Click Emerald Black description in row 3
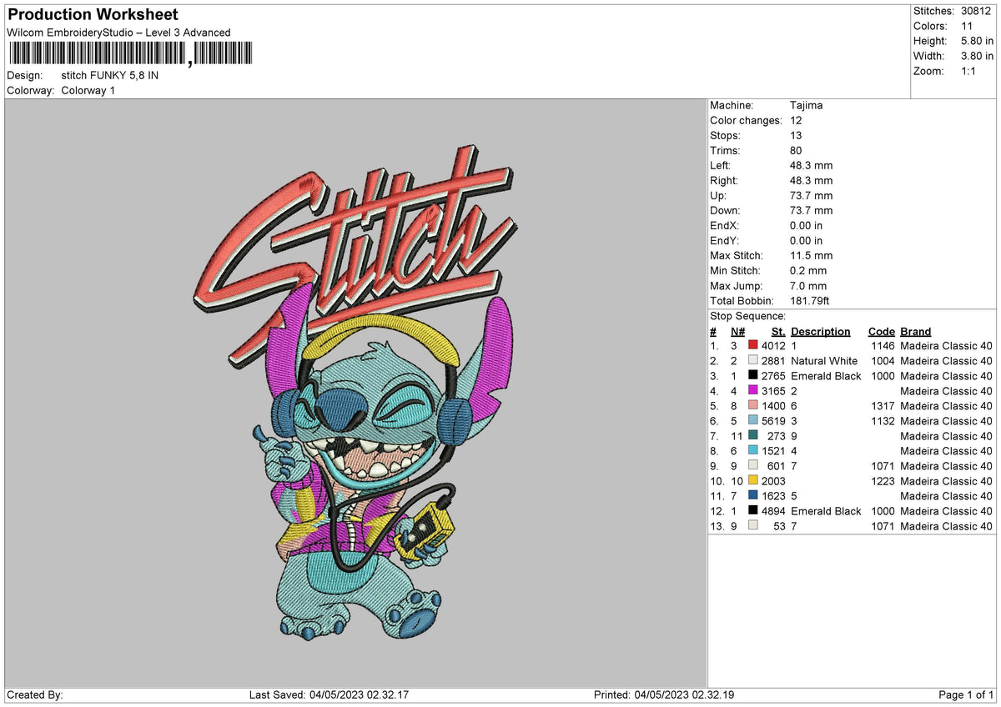Screen dimensions: 1001x707 826,376
